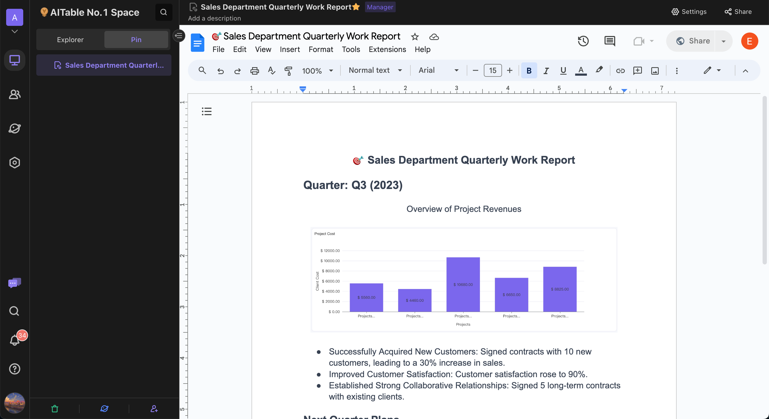Expand the 100% zoom level dropdown
769x419 pixels.
[331, 71]
